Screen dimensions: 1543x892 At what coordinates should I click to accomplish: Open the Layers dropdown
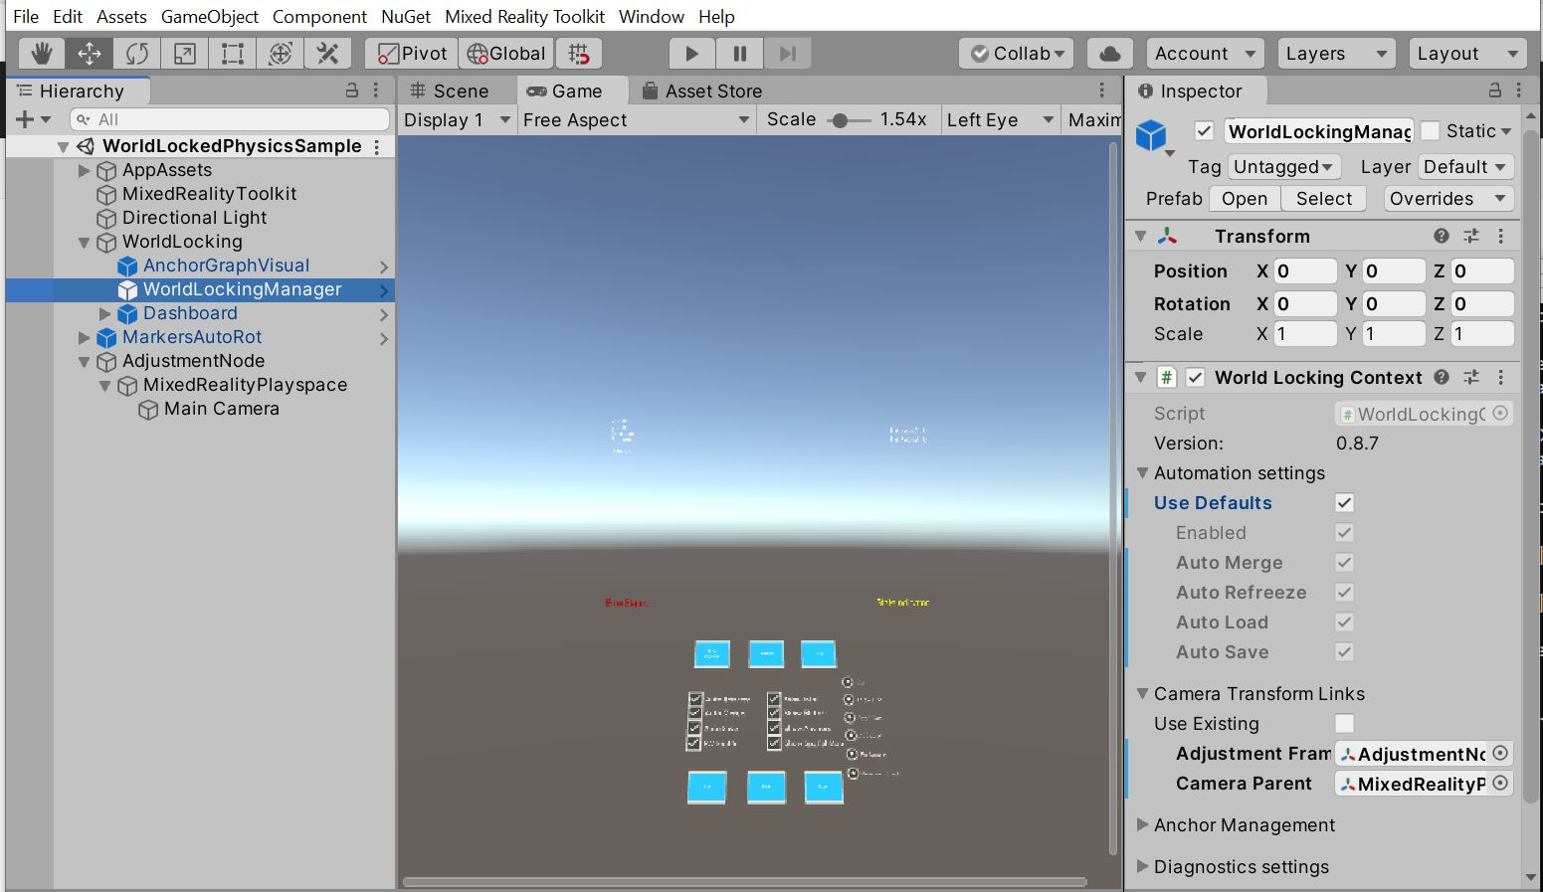point(1336,53)
